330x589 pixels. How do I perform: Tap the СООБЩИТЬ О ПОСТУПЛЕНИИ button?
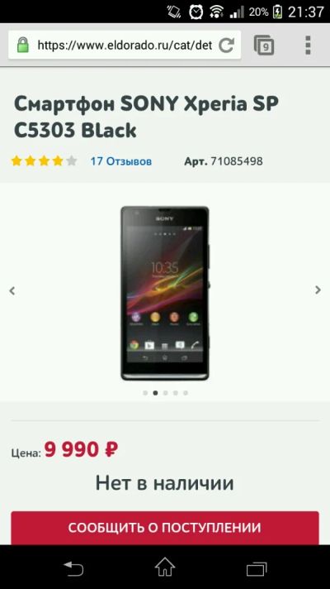tap(165, 528)
